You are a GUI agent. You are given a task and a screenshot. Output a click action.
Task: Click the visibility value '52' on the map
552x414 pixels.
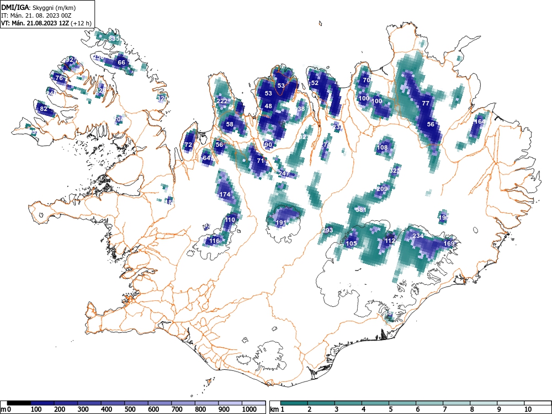tap(315, 83)
